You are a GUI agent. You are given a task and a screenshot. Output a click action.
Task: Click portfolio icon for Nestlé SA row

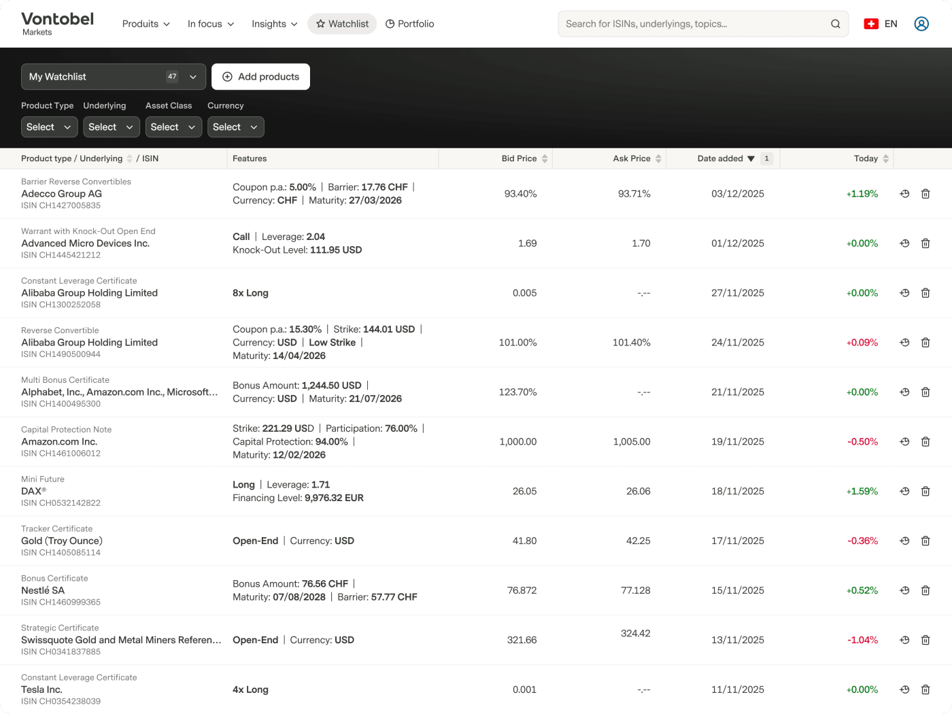[904, 591]
